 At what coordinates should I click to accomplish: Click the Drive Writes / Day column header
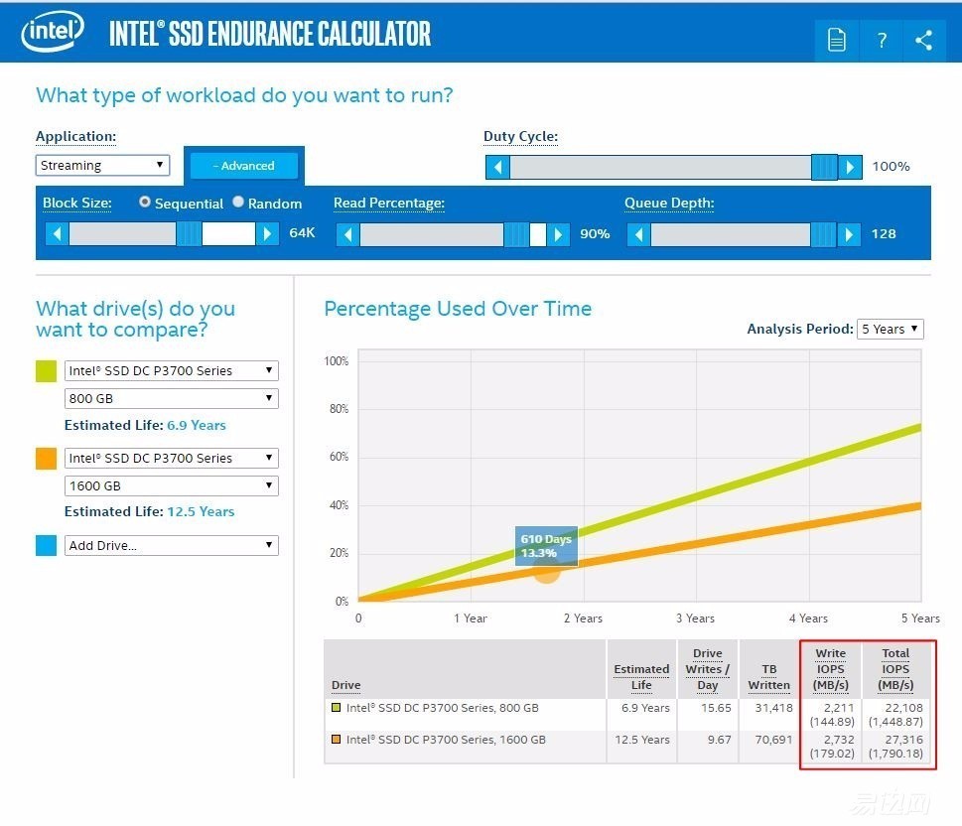pyautogui.click(x=708, y=669)
